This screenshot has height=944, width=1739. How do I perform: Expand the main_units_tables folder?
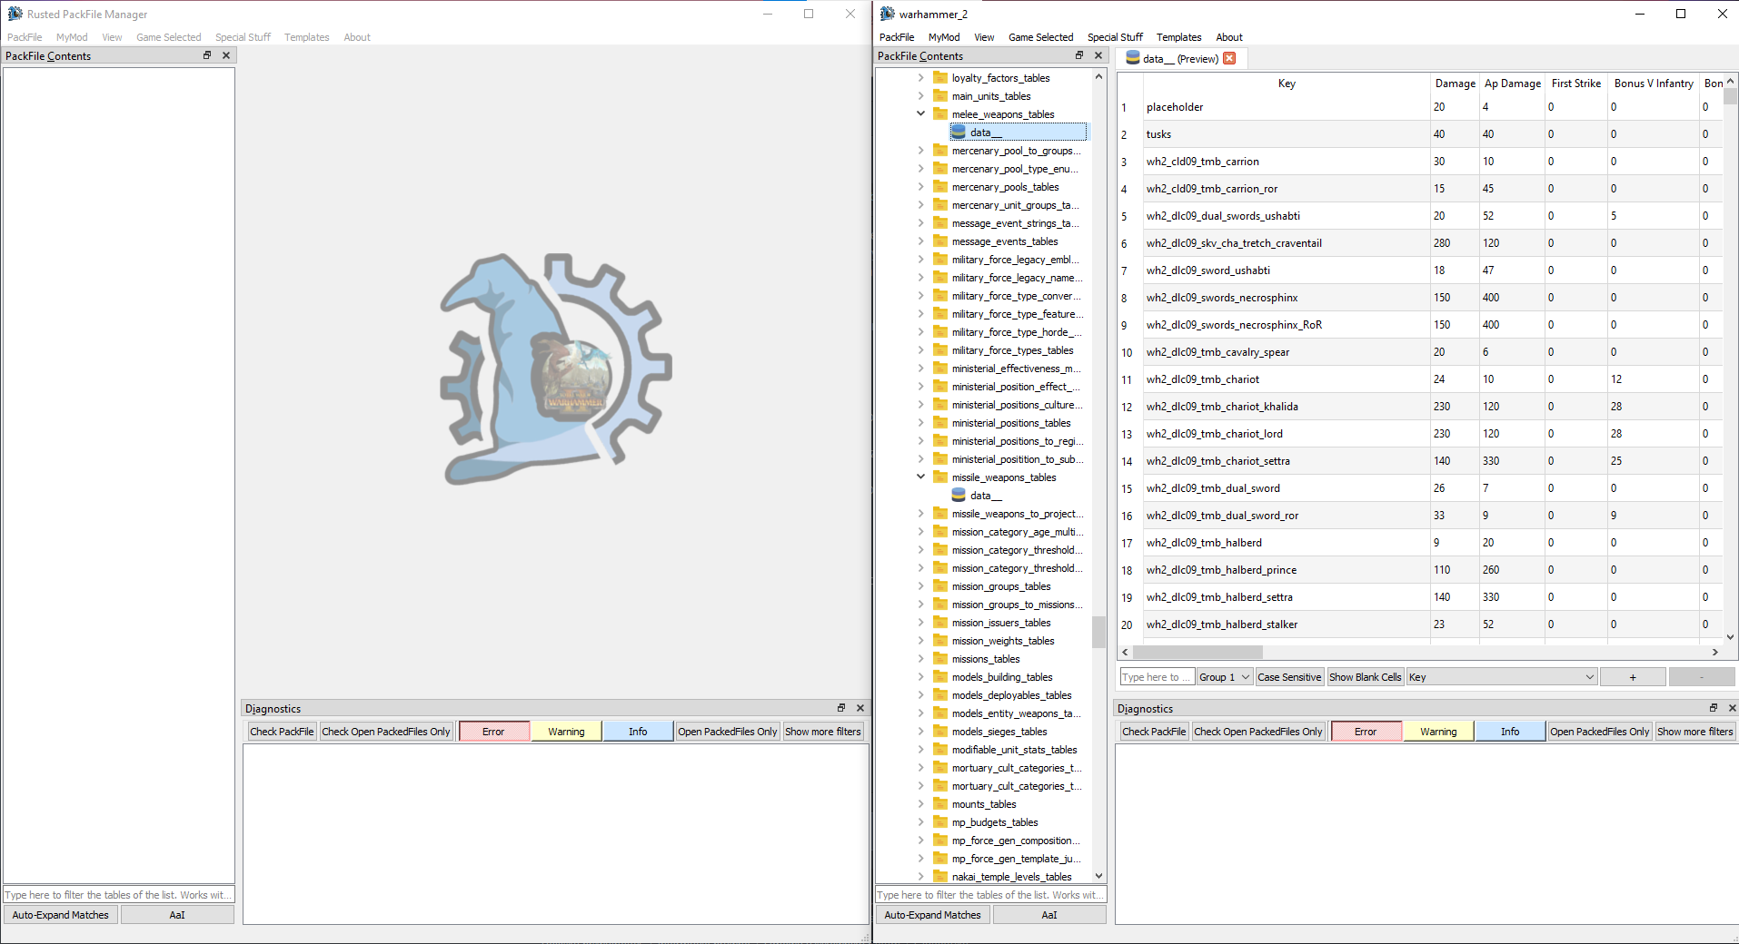[920, 96]
